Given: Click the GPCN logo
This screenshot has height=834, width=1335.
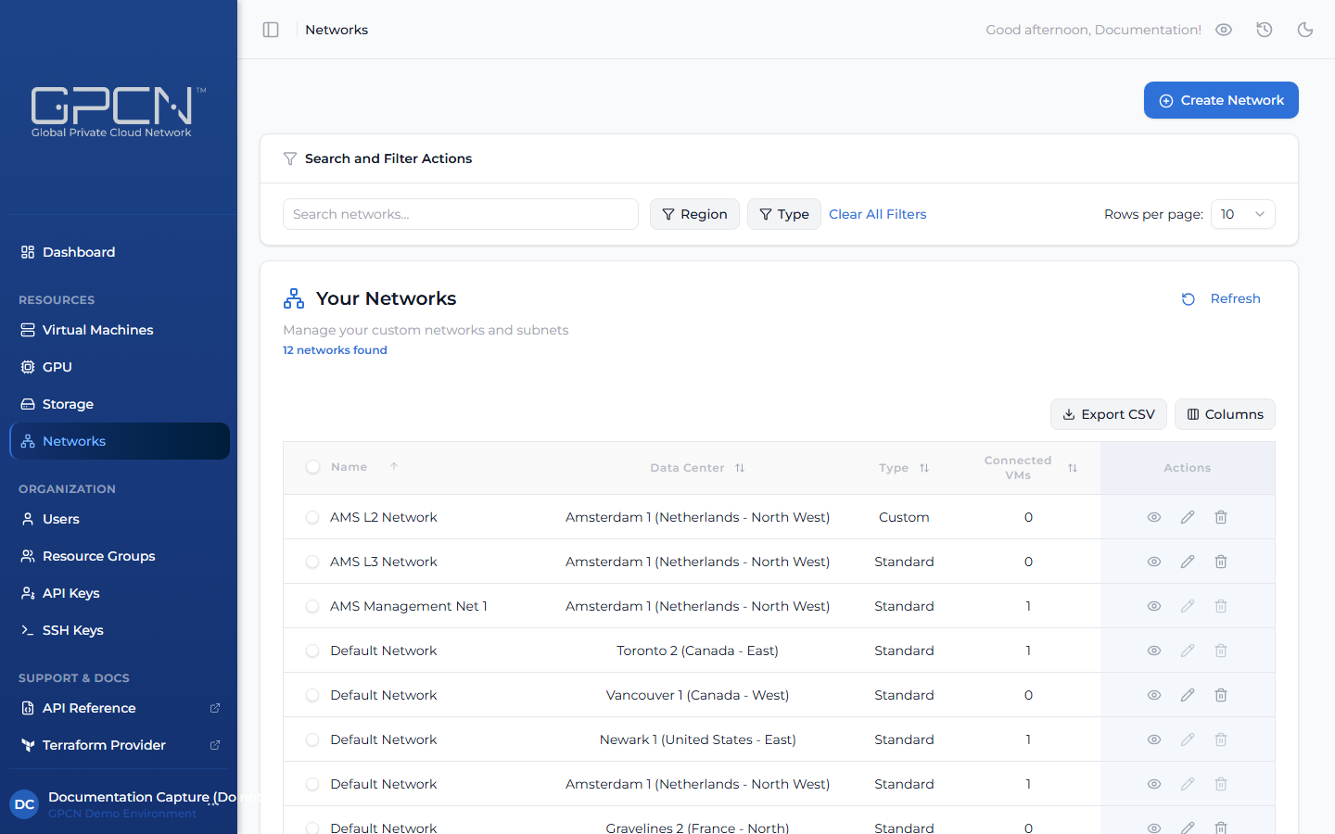Looking at the screenshot, I should click(x=118, y=112).
